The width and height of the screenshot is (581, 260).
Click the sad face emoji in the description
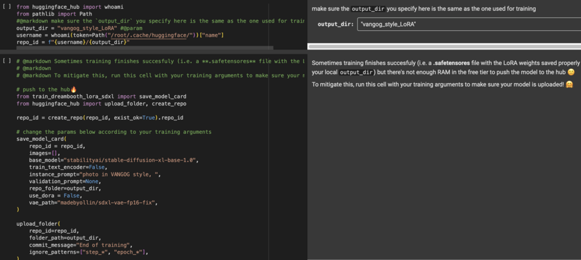[x=570, y=73]
